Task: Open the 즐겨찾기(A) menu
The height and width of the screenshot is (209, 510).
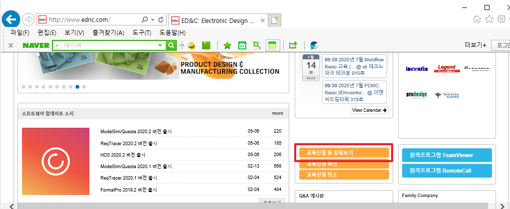Action: pyautogui.click(x=108, y=33)
